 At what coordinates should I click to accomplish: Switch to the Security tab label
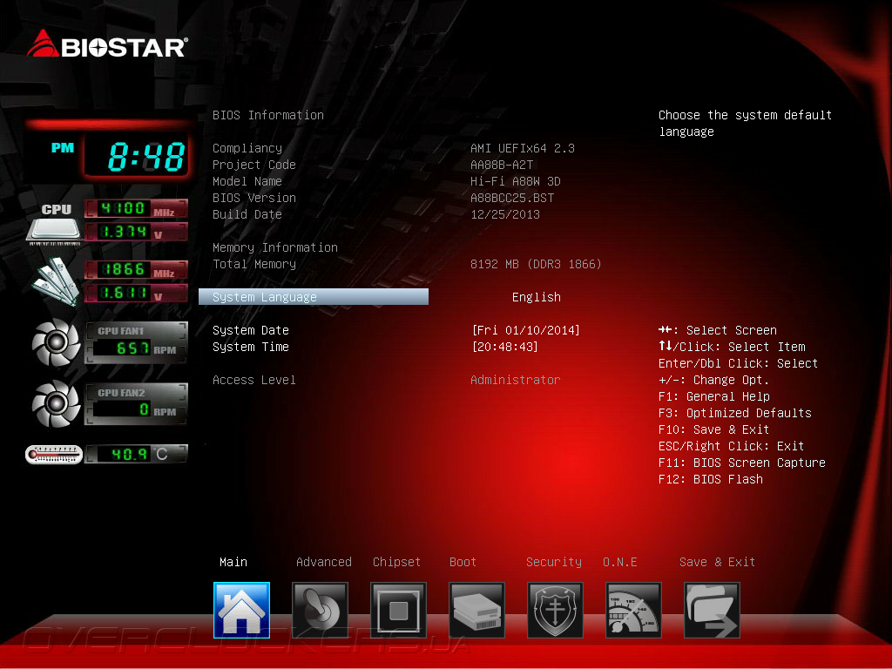click(x=553, y=562)
